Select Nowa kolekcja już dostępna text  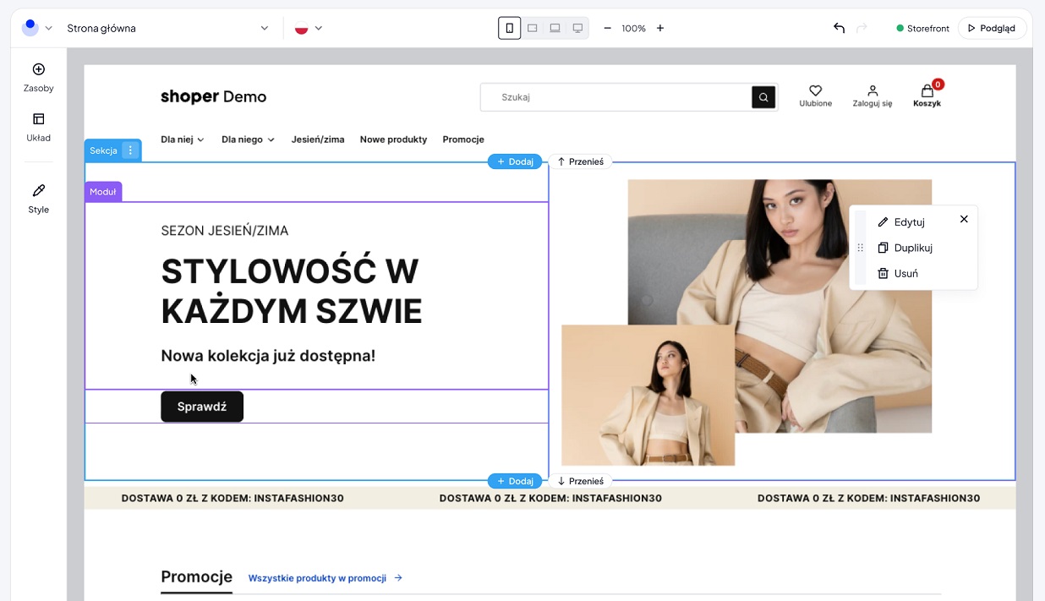coord(268,356)
